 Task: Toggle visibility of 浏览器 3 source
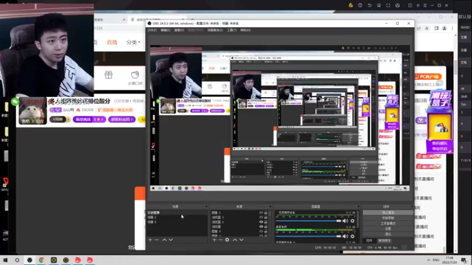tap(261, 217)
